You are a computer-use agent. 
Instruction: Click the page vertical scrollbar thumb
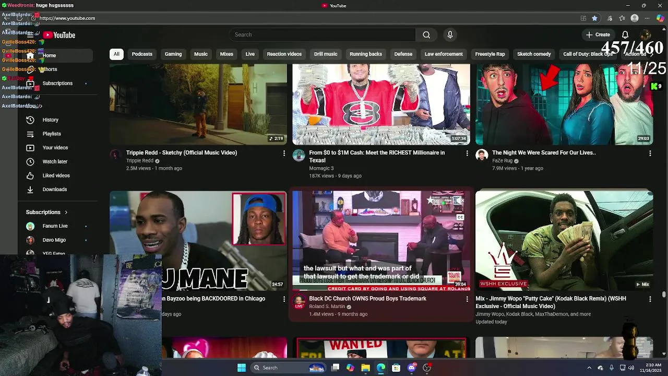[664, 295]
